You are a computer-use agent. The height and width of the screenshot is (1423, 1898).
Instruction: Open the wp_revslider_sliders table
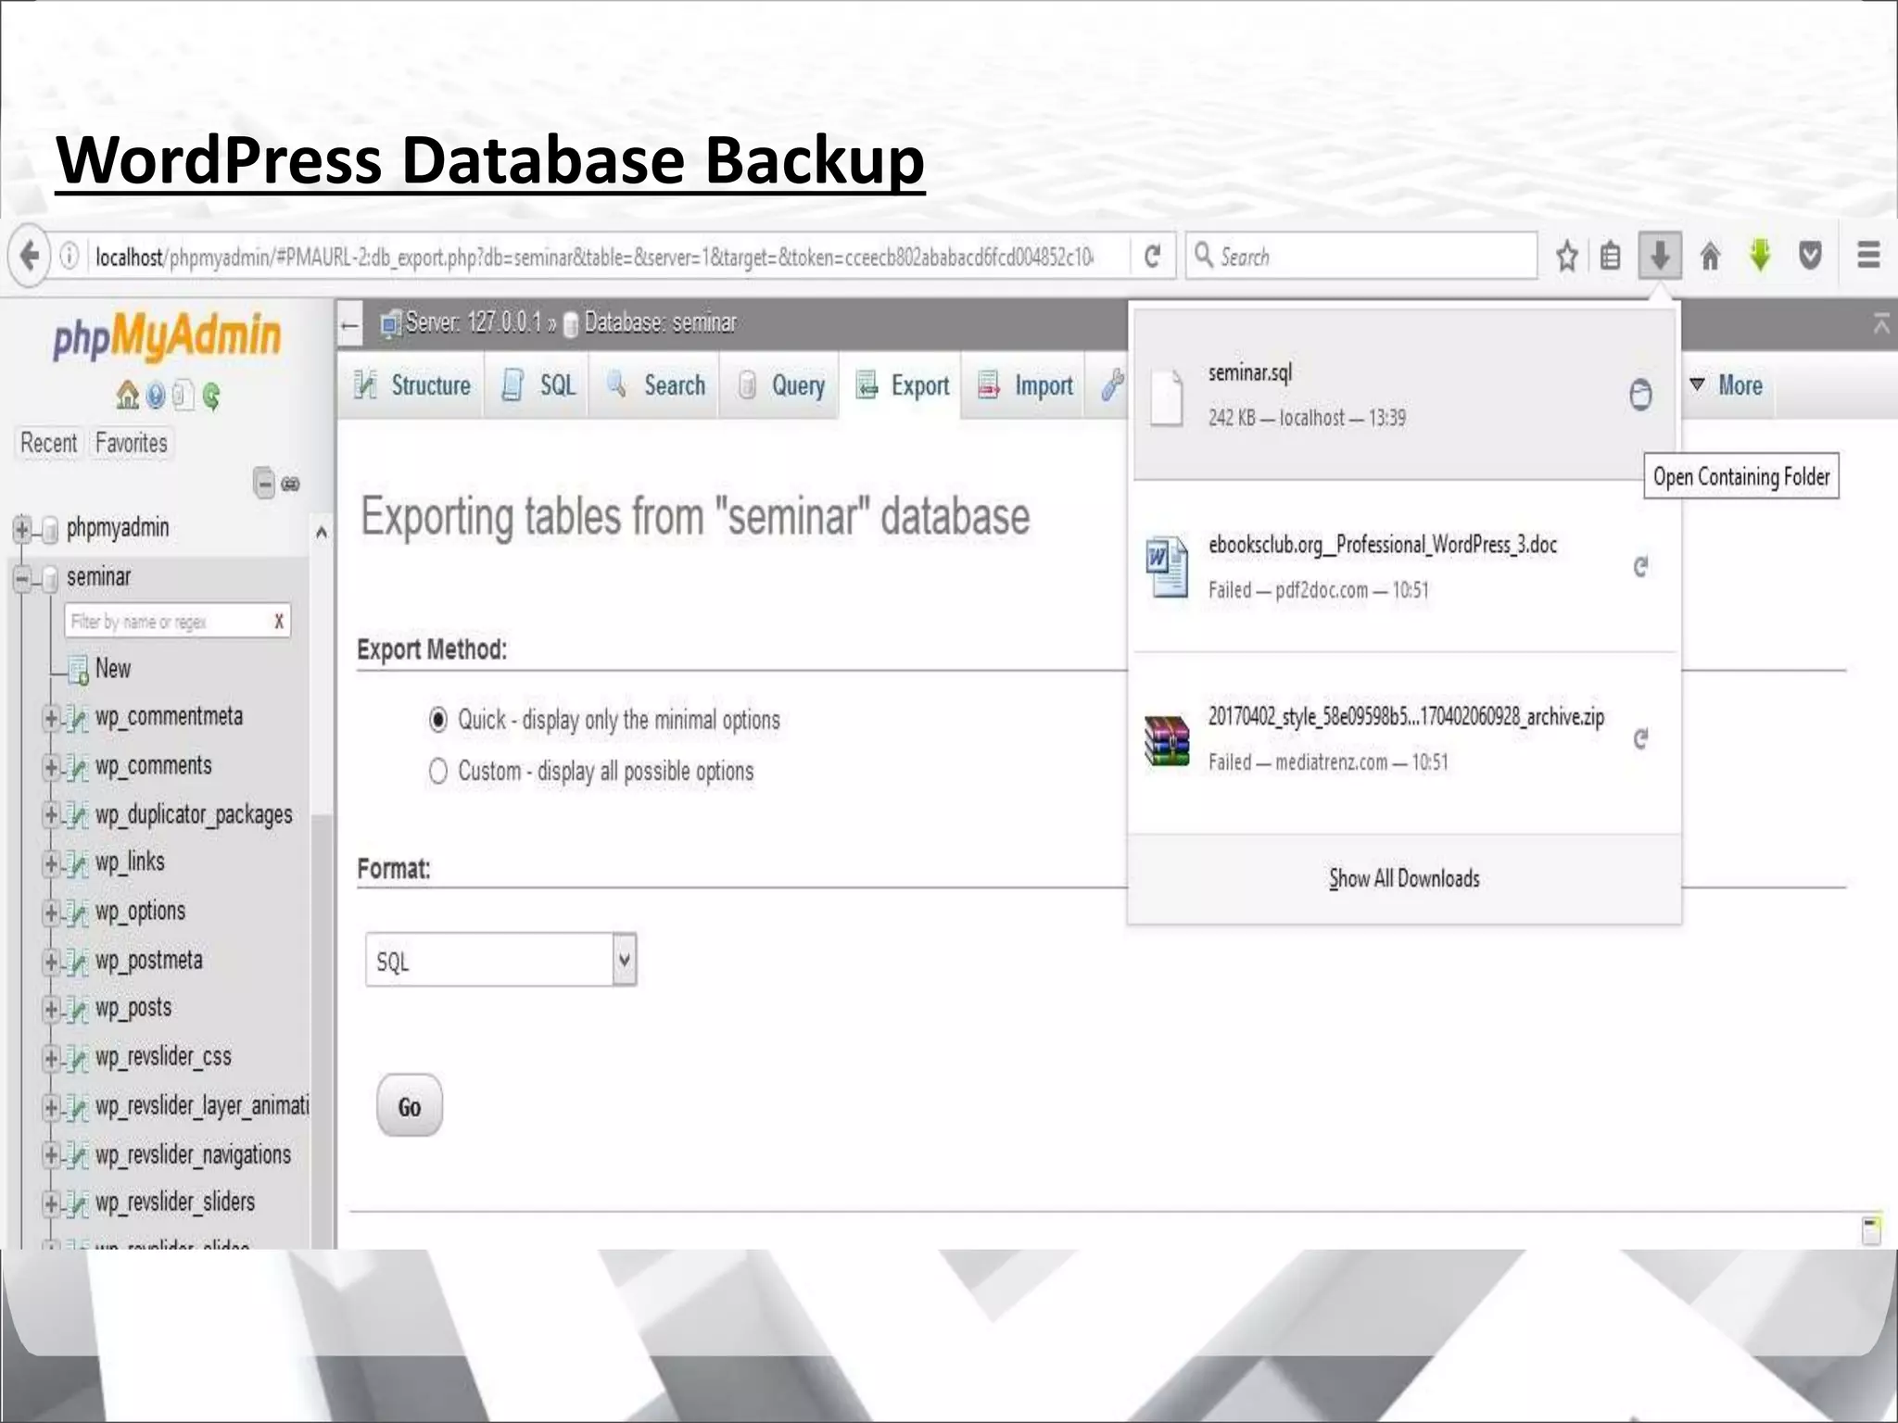pos(175,1203)
